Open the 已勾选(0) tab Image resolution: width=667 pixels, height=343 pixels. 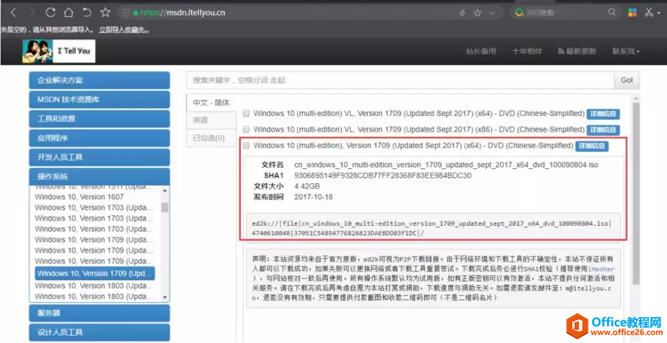click(x=211, y=138)
